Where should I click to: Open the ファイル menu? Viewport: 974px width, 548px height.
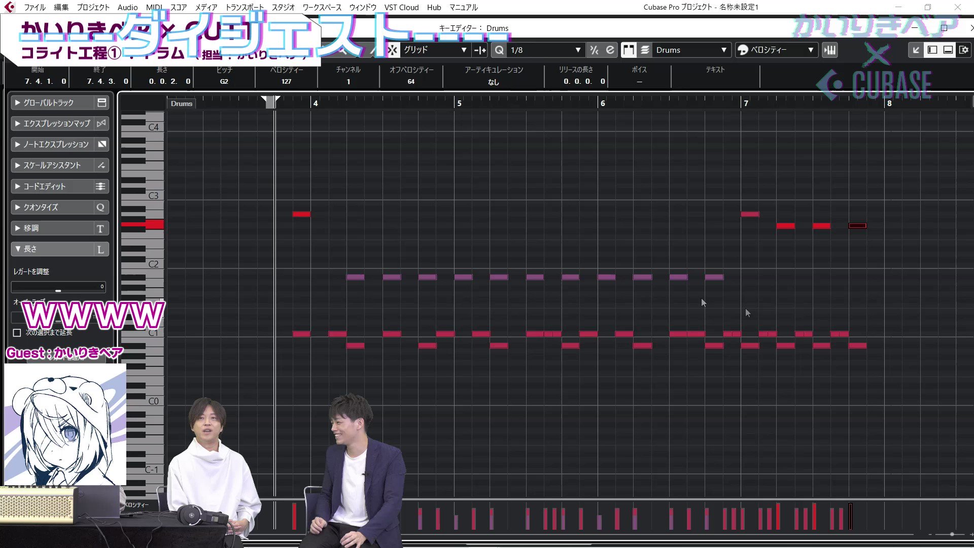34,7
